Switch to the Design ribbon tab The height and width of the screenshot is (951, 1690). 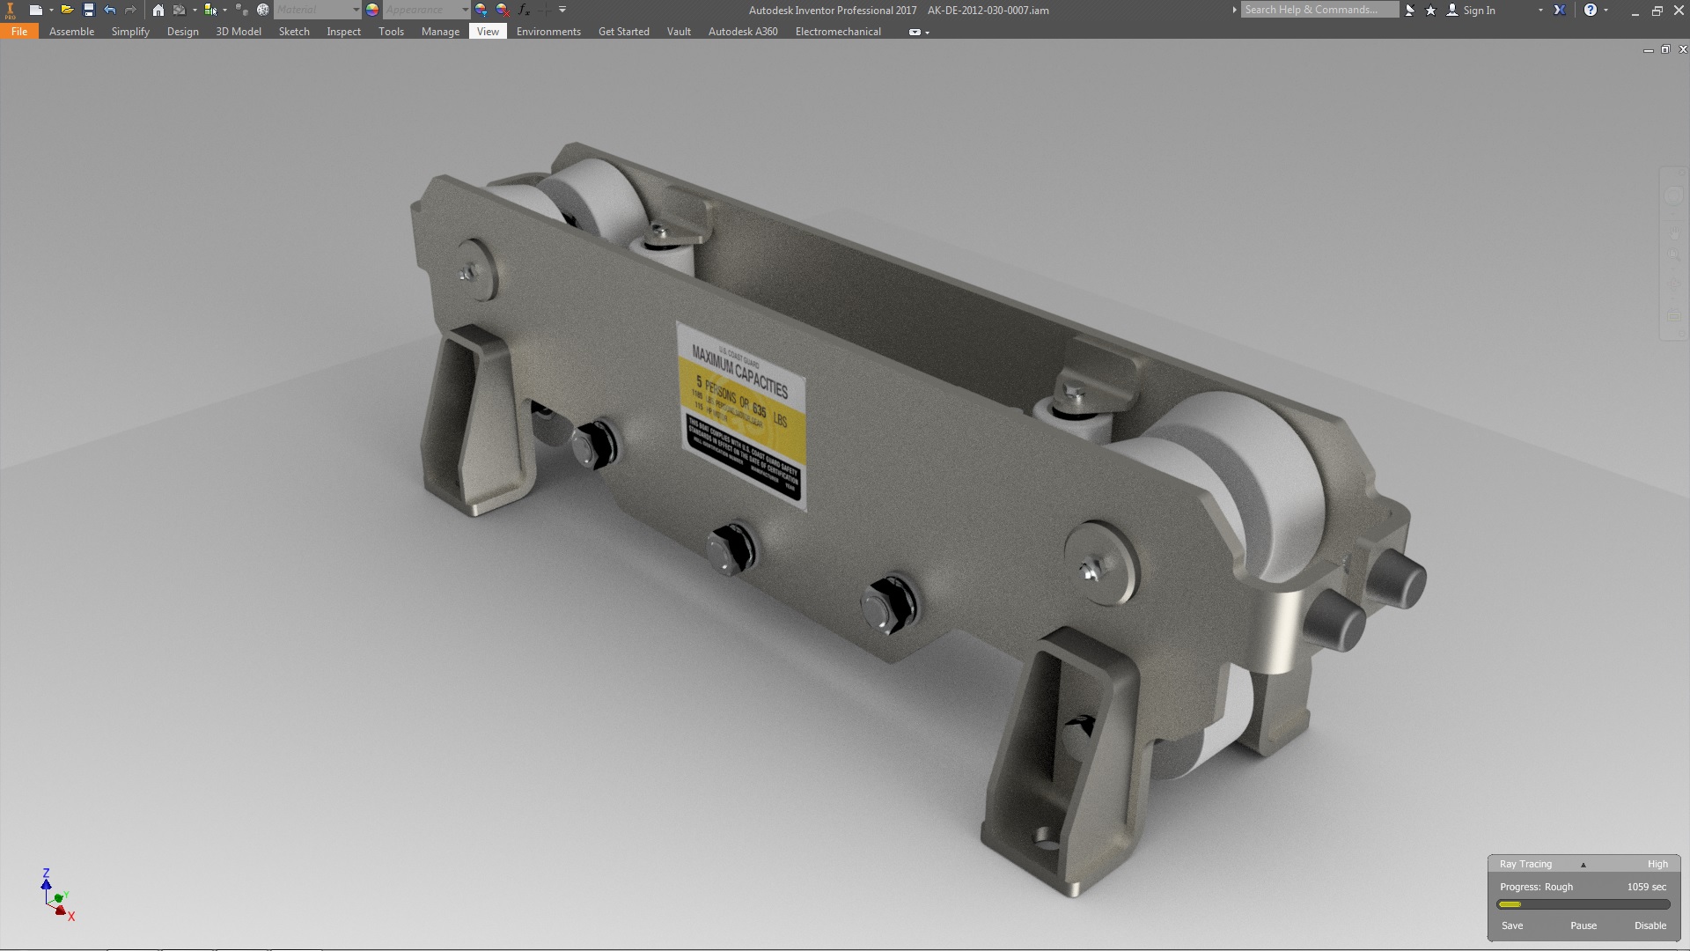click(182, 31)
